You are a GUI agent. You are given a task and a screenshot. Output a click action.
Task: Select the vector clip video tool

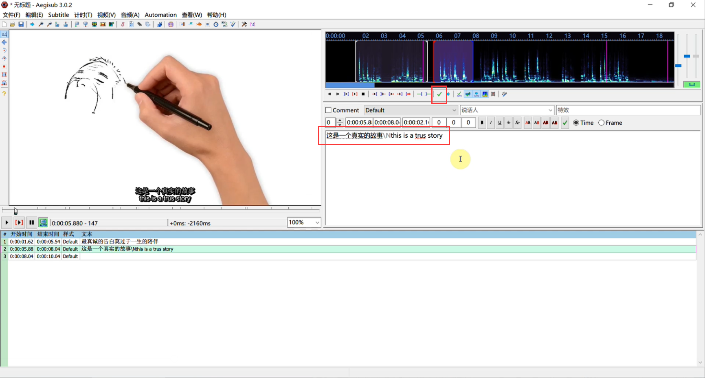(x=4, y=83)
